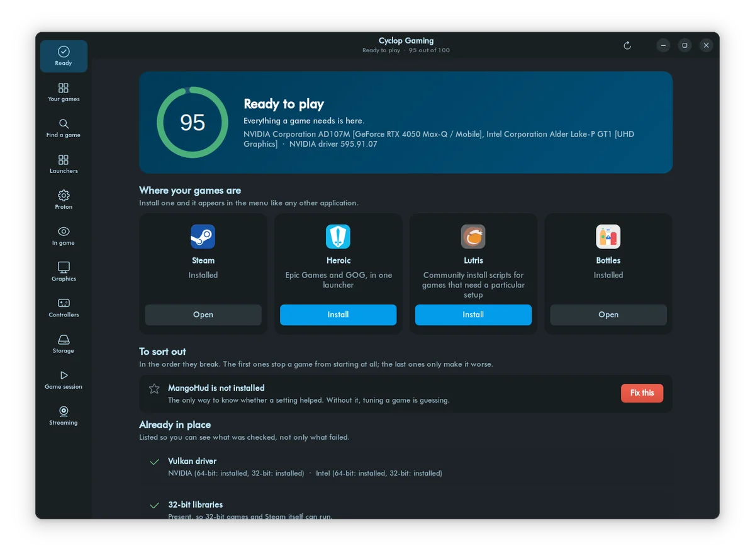Select the Vulkan driver check row
This screenshot has height=558, width=755.
coord(406,467)
